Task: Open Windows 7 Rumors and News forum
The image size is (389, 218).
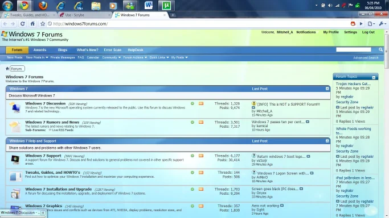Action: pos(52,123)
